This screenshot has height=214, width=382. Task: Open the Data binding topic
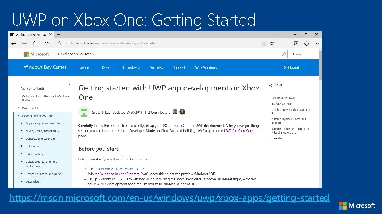34,154
